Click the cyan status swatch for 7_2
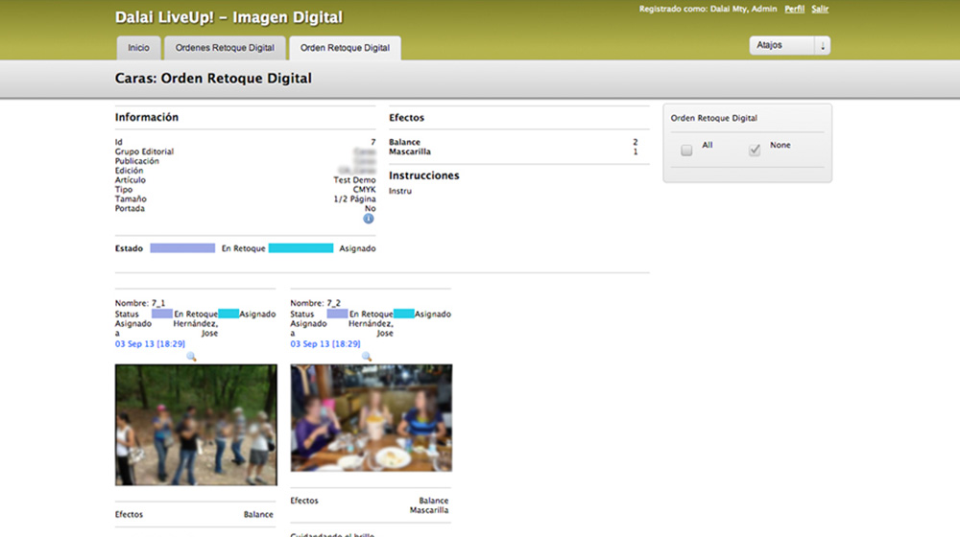960x537 pixels. (404, 314)
